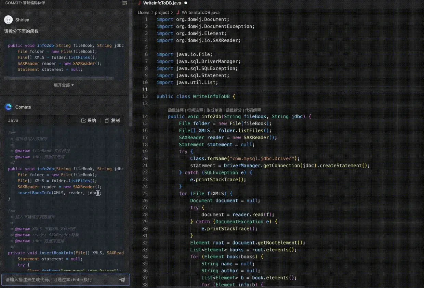Click the 生成单测 code lens link
Screen dimensions: 424x288
point(214,110)
